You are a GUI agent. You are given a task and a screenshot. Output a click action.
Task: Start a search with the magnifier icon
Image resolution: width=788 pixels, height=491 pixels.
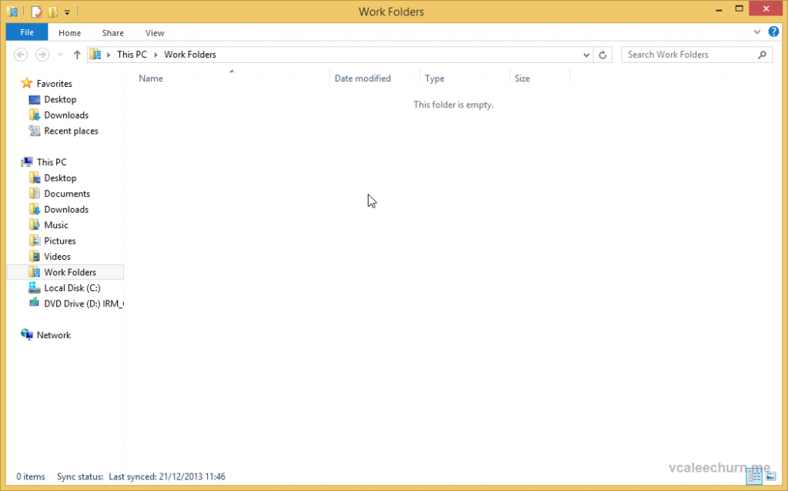pos(761,55)
